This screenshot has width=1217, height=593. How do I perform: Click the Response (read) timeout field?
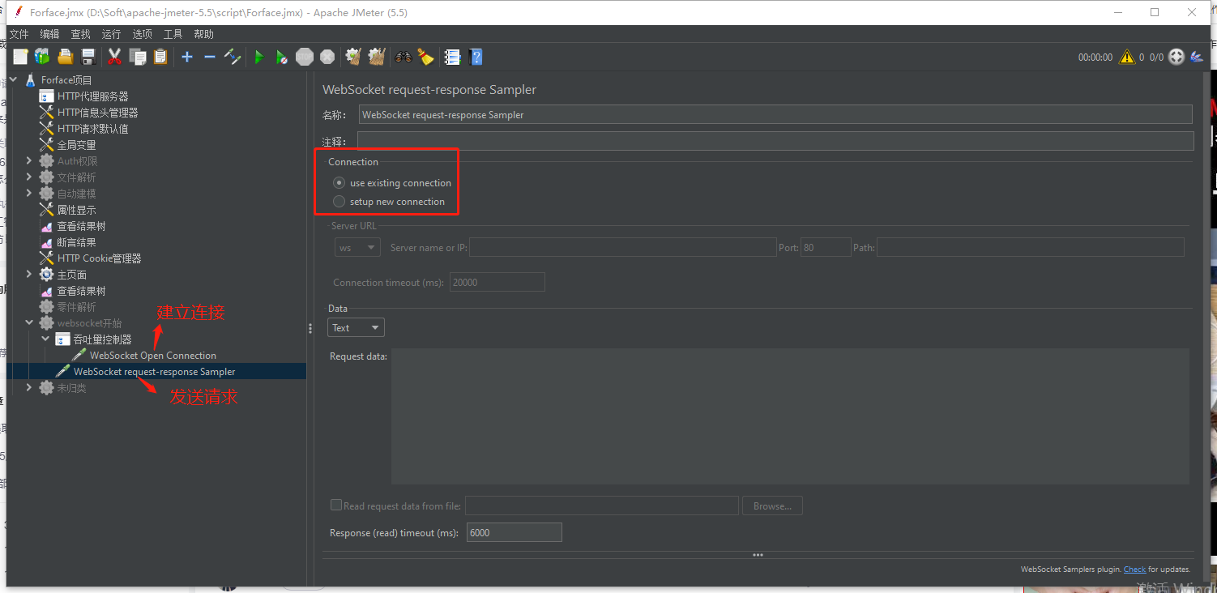click(514, 532)
